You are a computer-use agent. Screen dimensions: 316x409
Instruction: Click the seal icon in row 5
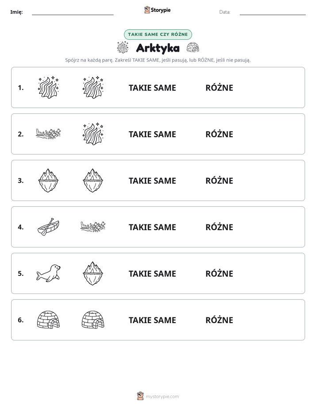(x=48, y=274)
